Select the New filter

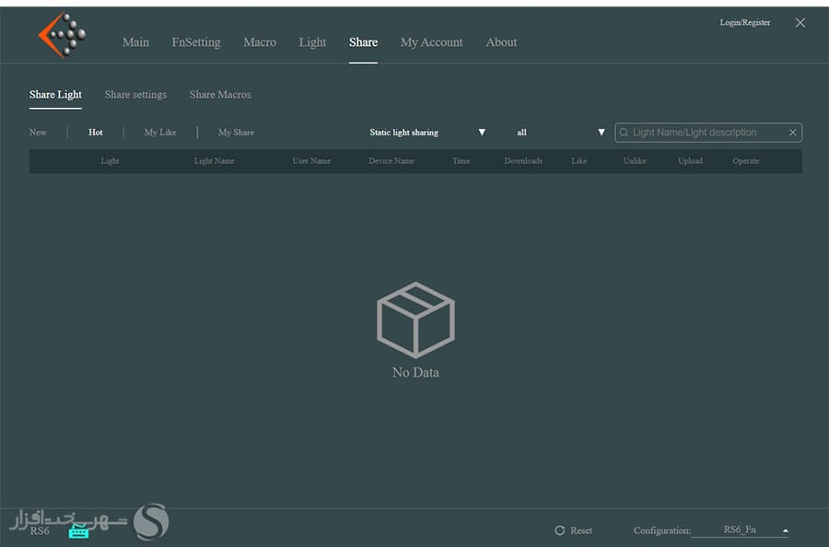(x=38, y=133)
